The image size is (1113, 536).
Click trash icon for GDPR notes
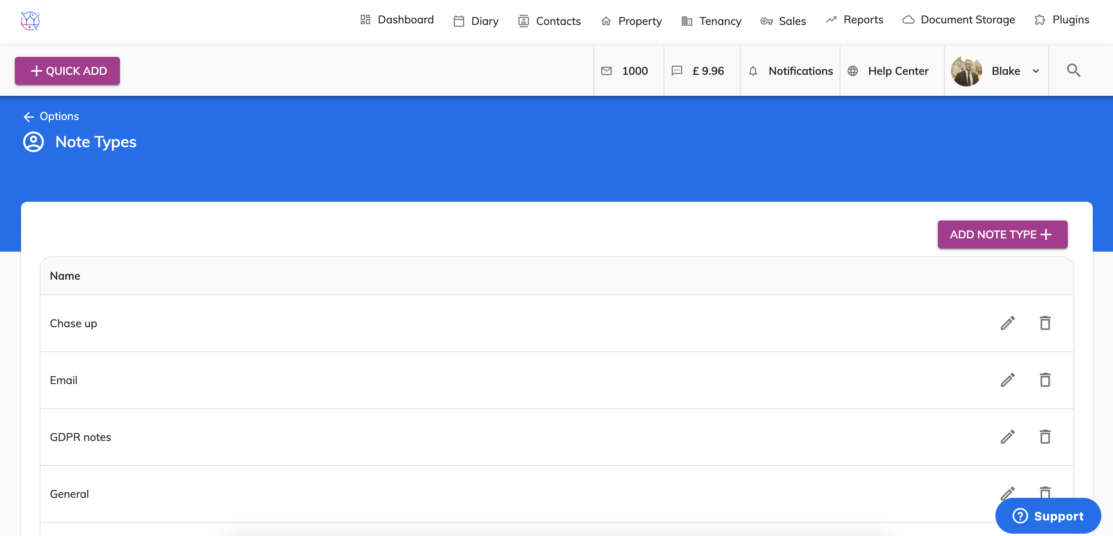click(x=1045, y=437)
